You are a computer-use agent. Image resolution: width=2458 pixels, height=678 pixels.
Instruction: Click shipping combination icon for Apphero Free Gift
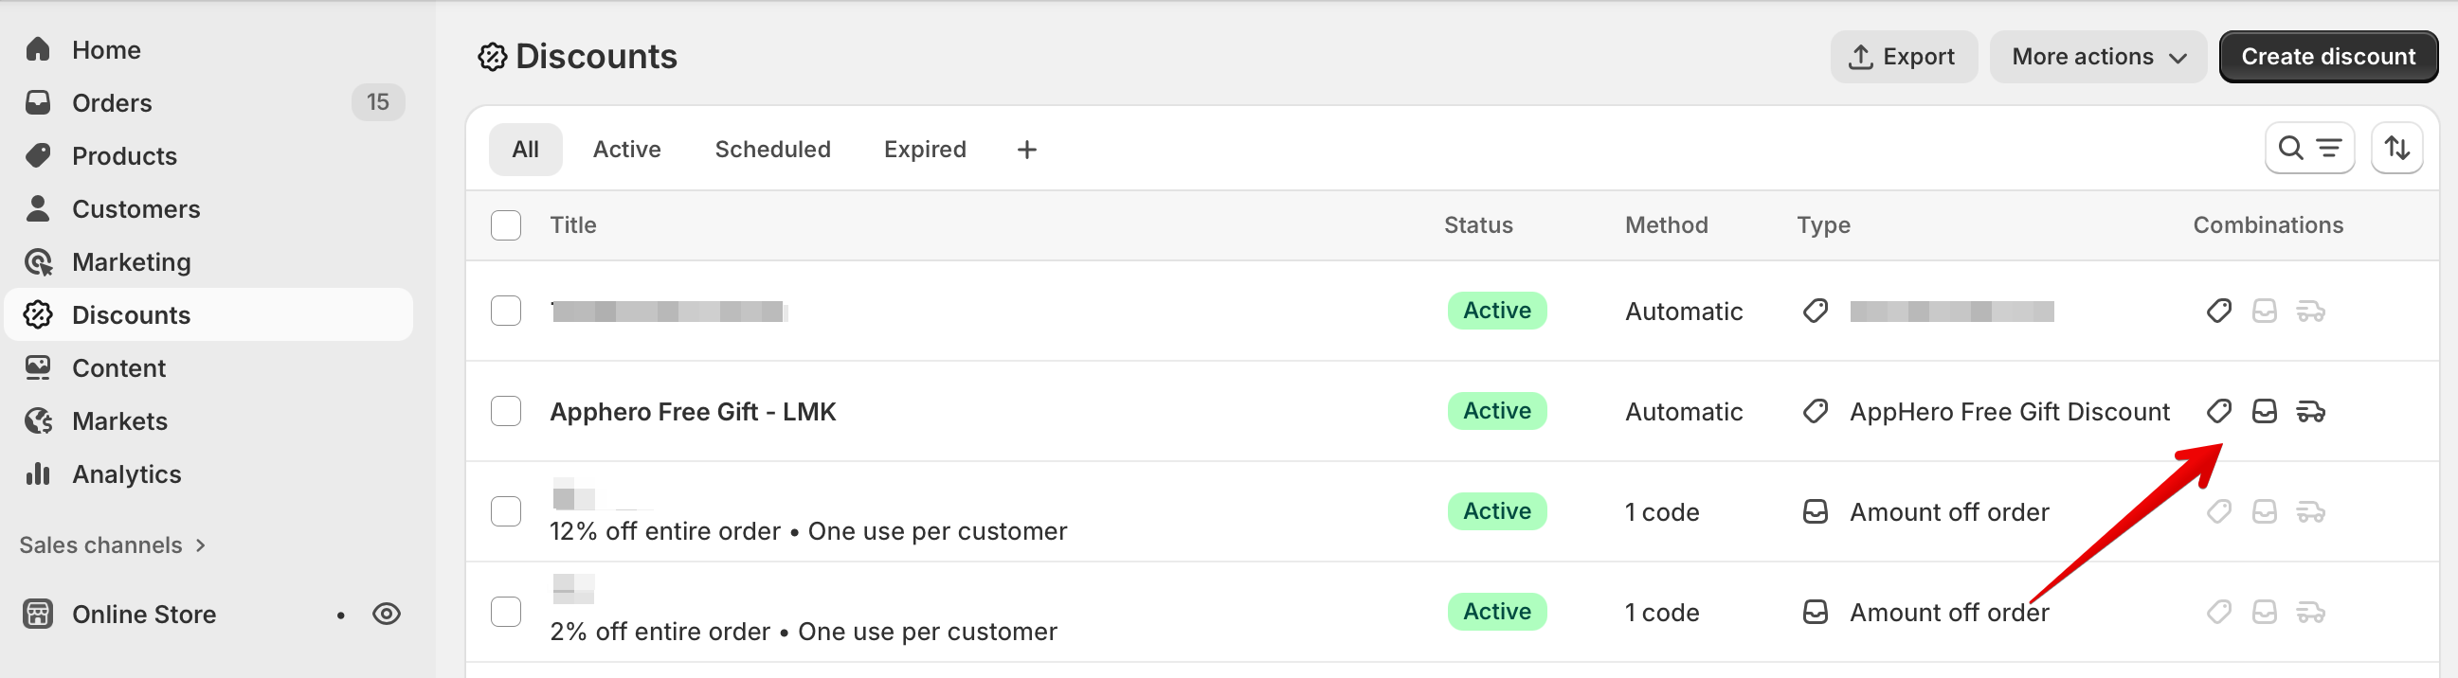[x=2310, y=412]
